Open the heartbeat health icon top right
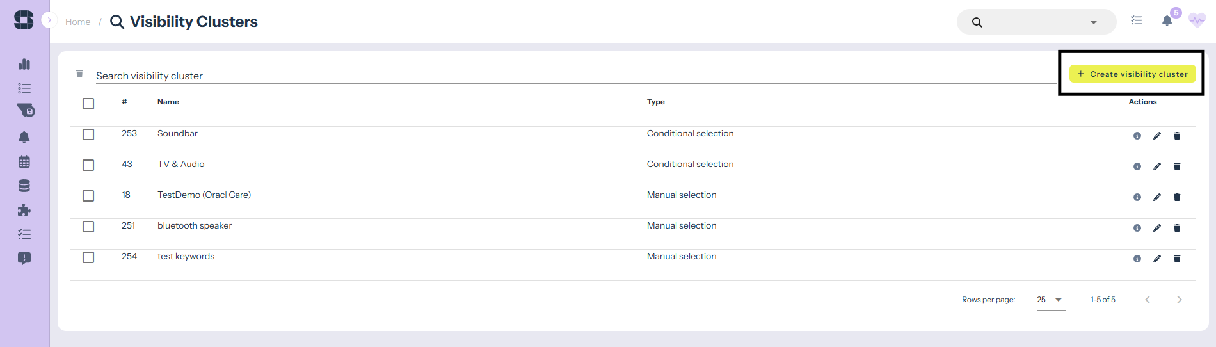The width and height of the screenshot is (1216, 347). coord(1197,20)
